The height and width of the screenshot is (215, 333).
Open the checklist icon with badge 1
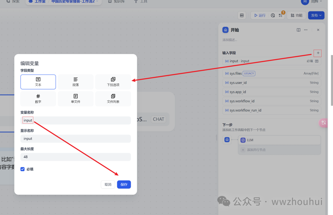[x=281, y=15]
